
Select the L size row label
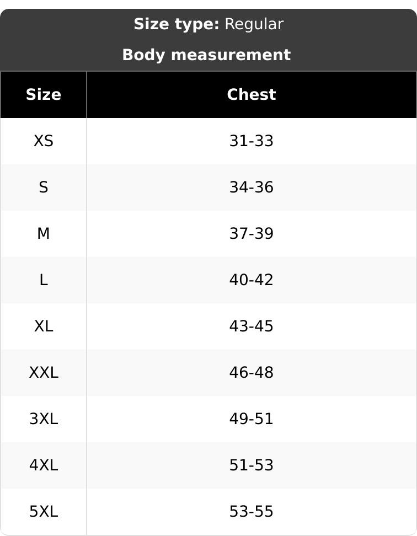(44, 280)
